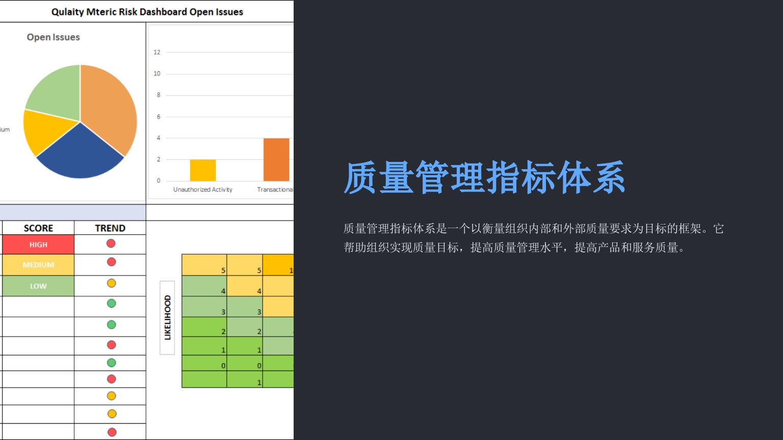Click the yellow trend dot in the LOW row

111,283
